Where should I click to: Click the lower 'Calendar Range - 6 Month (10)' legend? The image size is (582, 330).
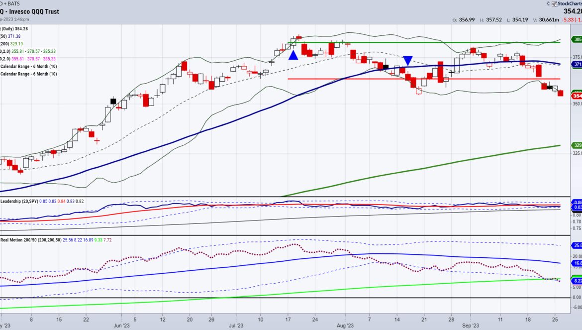coord(28,74)
